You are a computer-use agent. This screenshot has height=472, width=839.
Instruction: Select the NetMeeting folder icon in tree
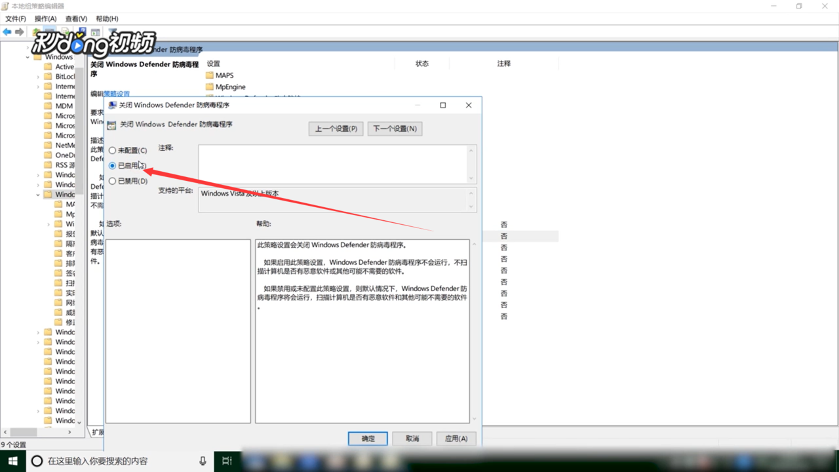pos(48,146)
